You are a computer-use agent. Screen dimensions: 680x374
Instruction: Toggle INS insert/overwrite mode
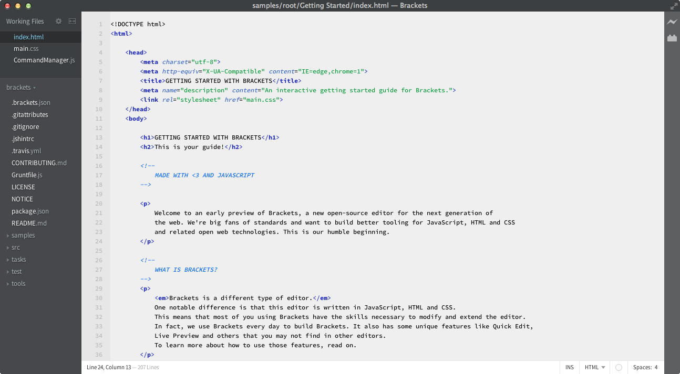(x=570, y=368)
